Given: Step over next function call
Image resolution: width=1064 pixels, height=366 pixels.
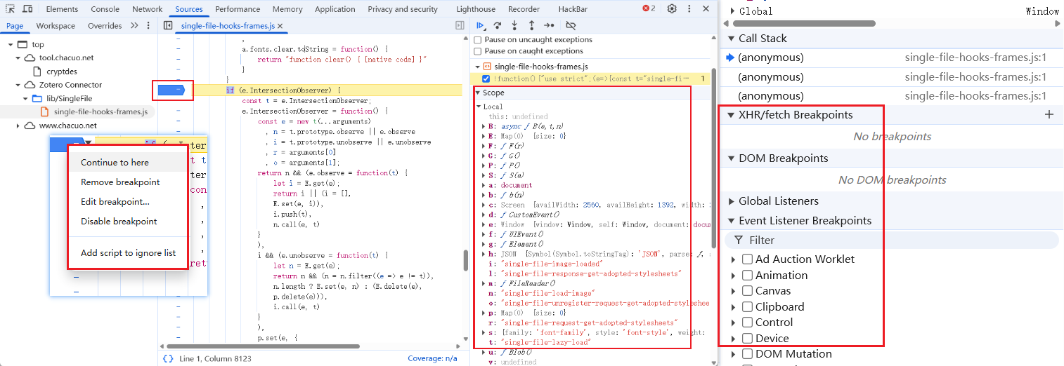Looking at the screenshot, I should point(498,25).
